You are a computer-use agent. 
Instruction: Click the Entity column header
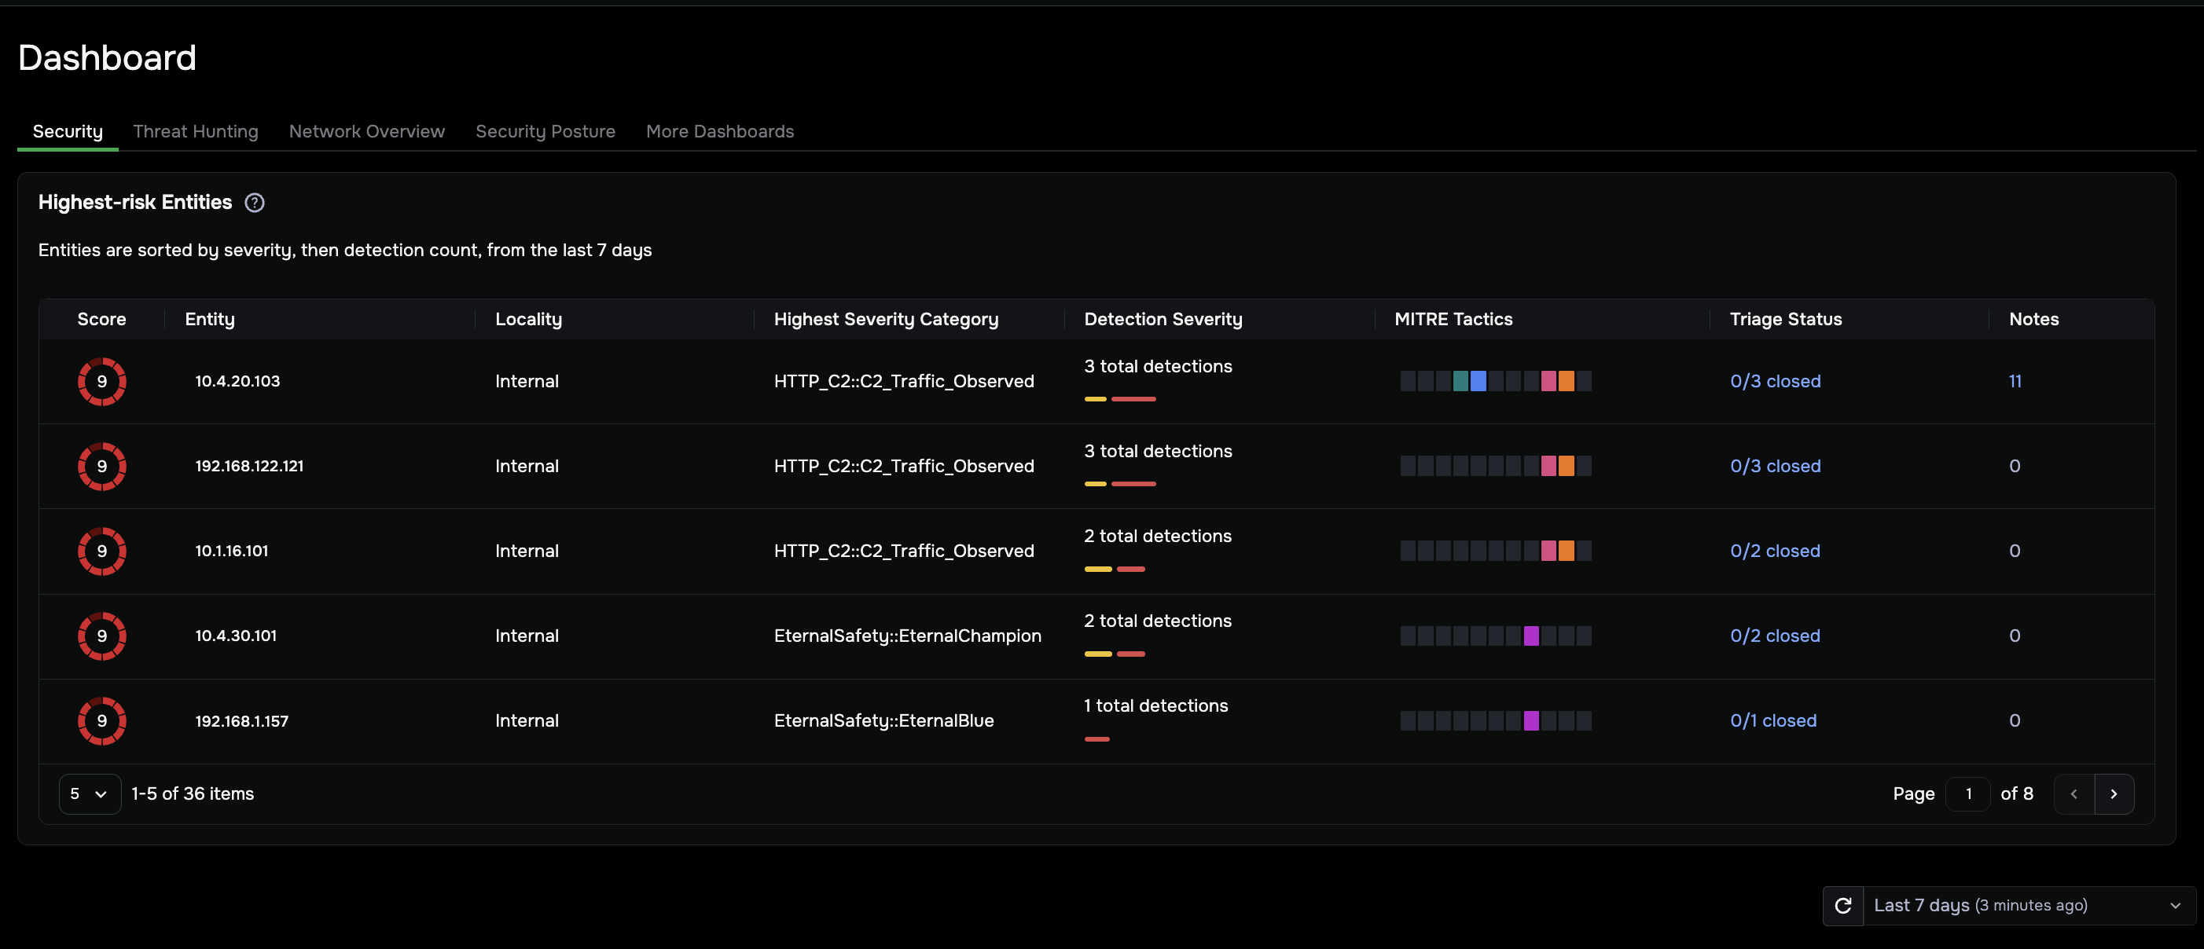[x=210, y=319]
